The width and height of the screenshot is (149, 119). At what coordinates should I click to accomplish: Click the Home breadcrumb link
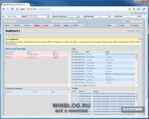[7, 35]
